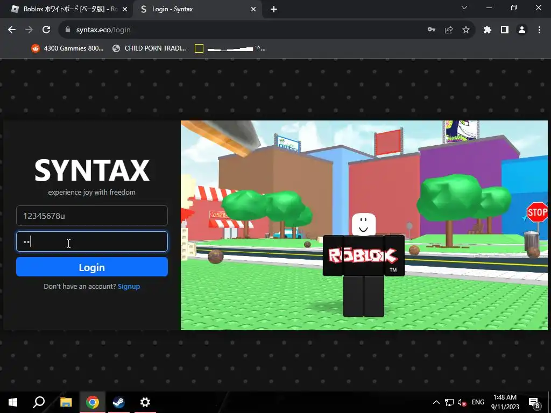Expand the tab search chevron
Viewport: 551px width, 413px height.
[x=464, y=8]
